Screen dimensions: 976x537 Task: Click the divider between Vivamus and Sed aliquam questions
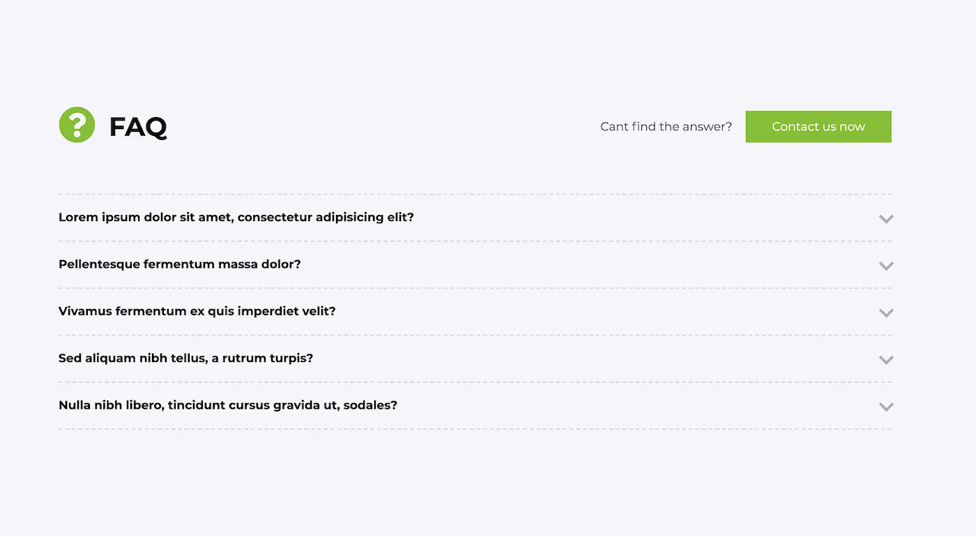pyautogui.click(x=475, y=335)
